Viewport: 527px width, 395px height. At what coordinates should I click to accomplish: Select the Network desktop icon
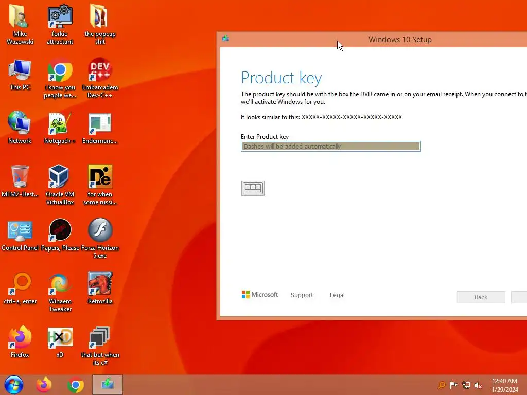tap(20, 128)
